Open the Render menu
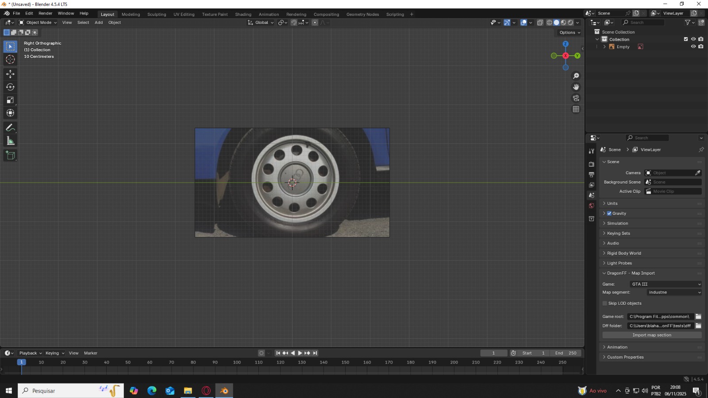This screenshot has width=708, height=398. point(45,13)
